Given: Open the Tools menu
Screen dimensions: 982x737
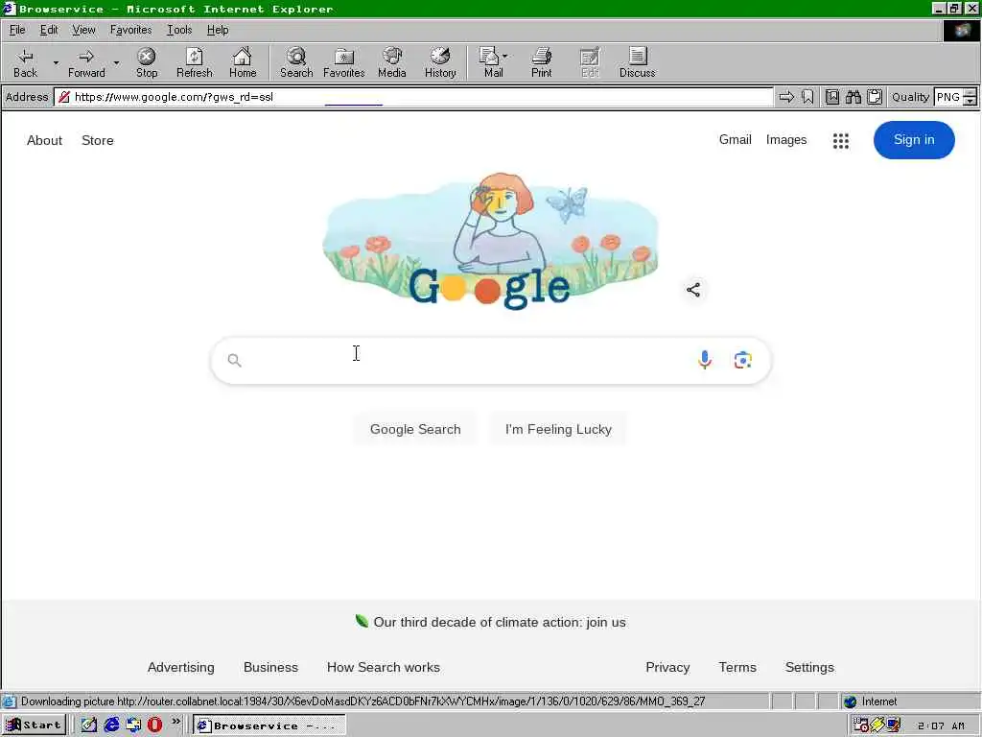Looking at the screenshot, I should click(x=179, y=30).
